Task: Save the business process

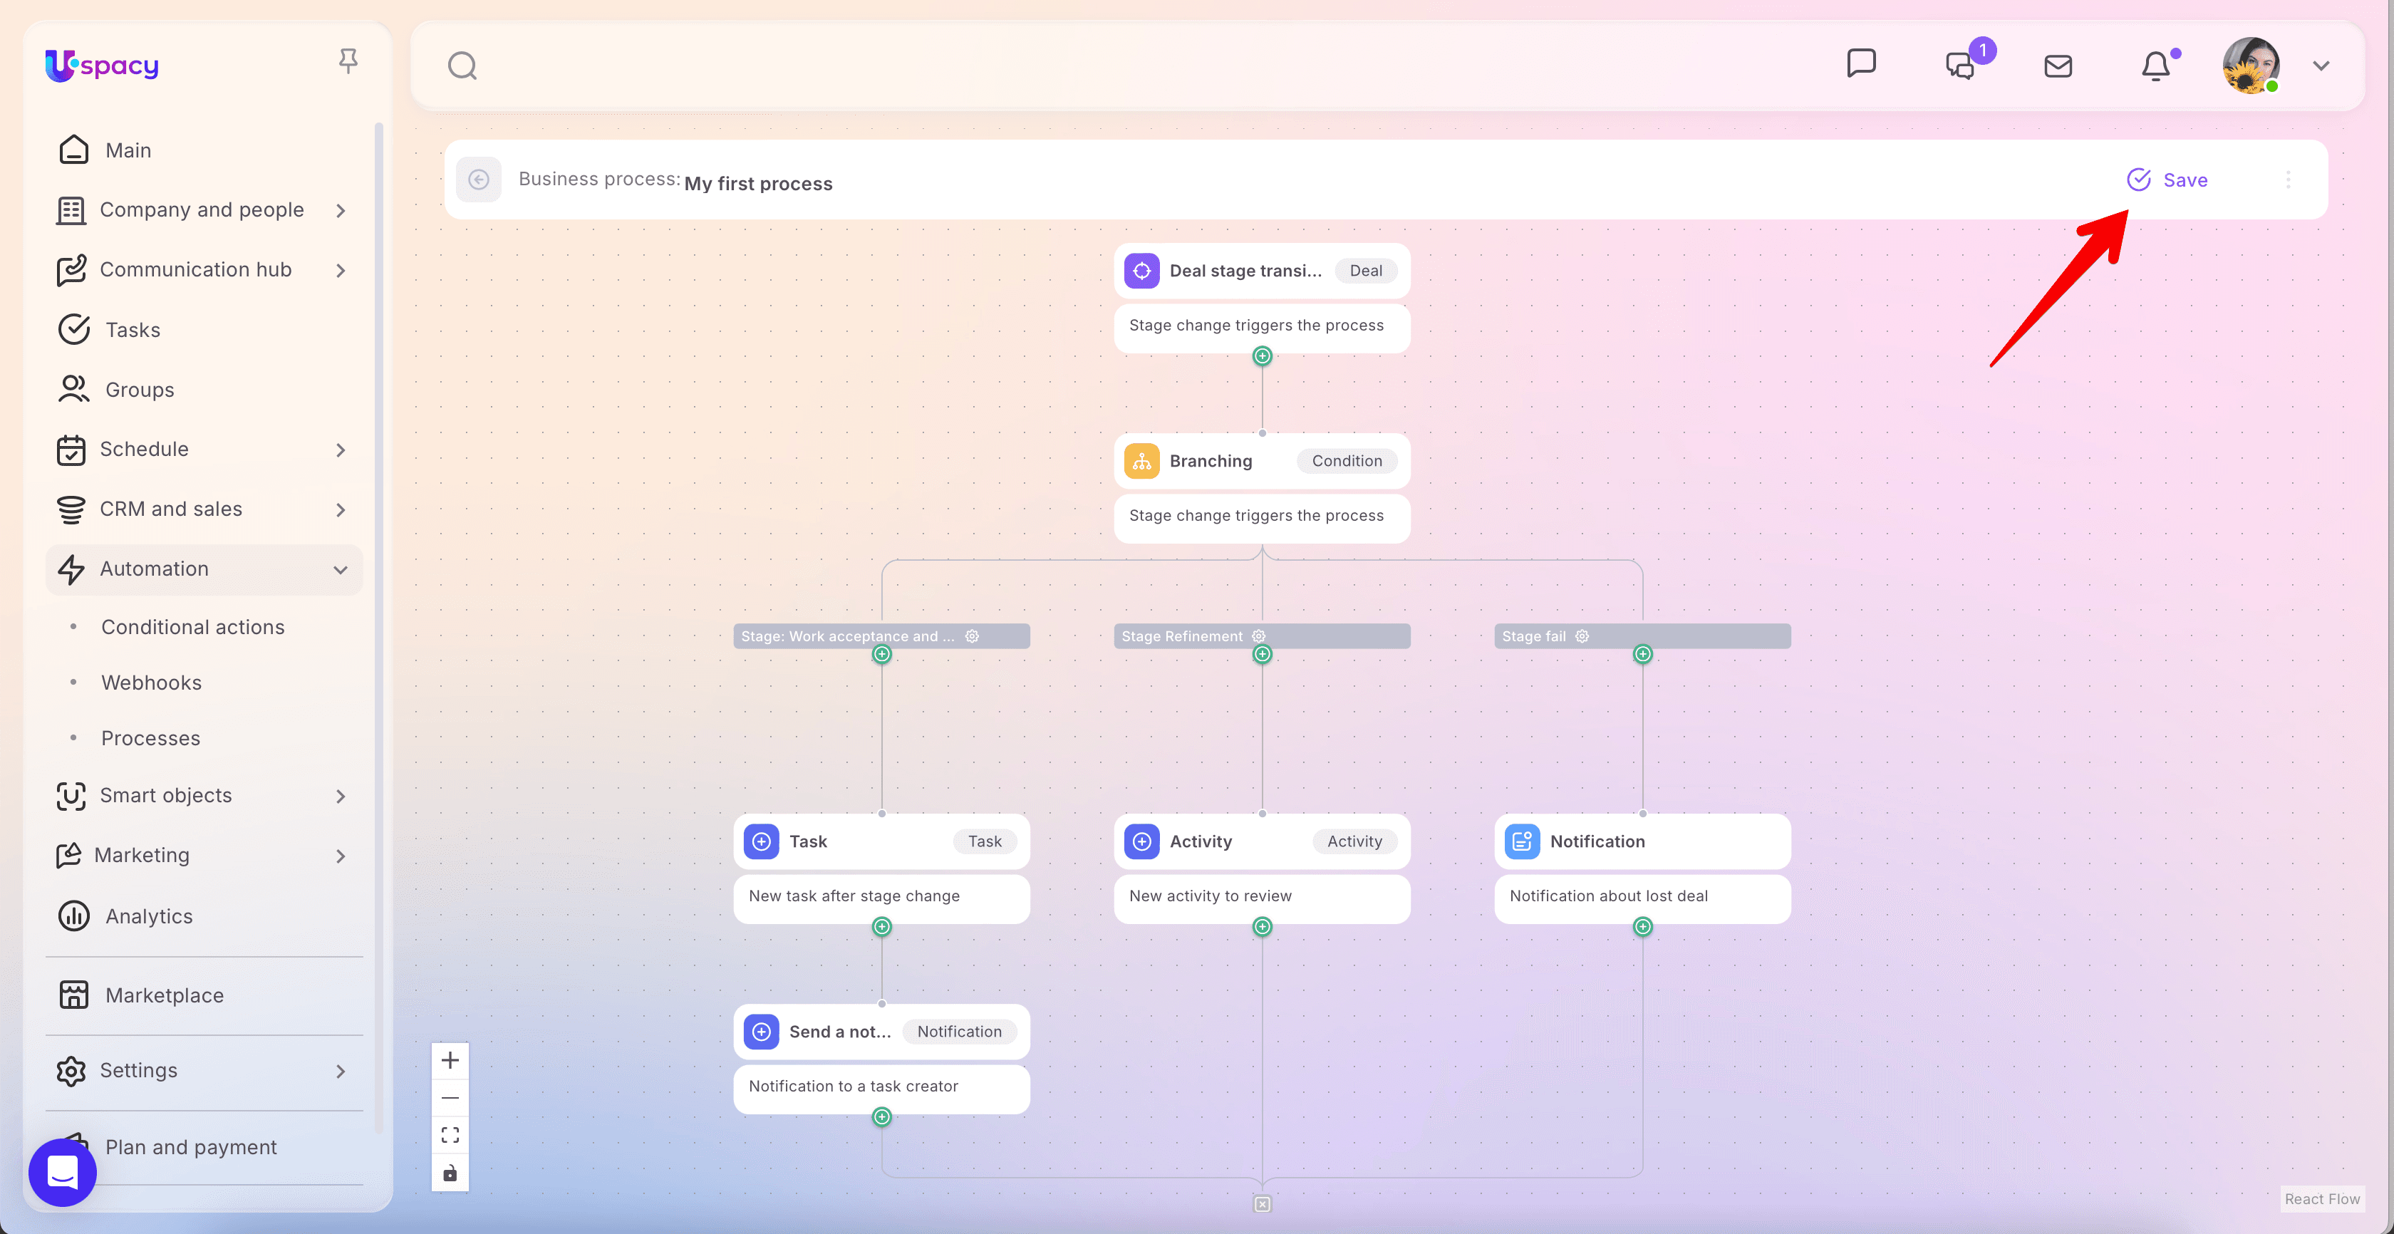Action: (x=2168, y=180)
